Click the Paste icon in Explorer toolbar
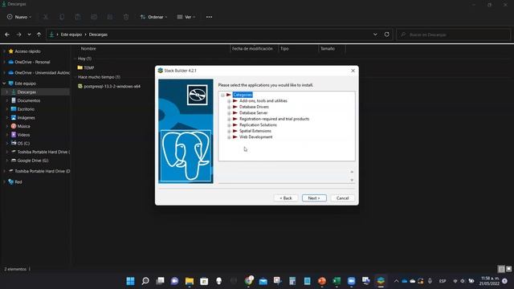This screenshot has width=514, height=289. click(78, 17)
